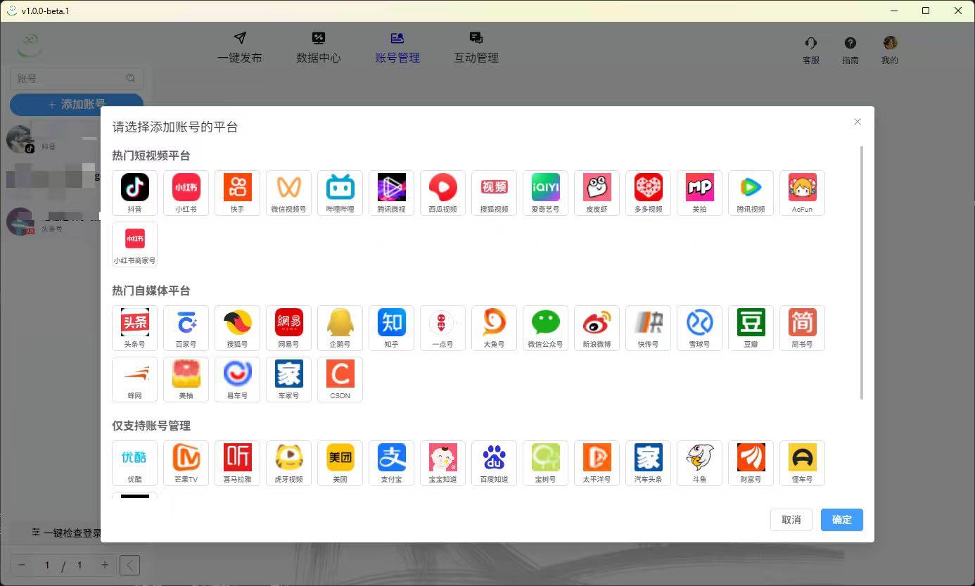Select the 快传号 platform
975x586 pixels.
pyautogui.click(x=648, y=328)
